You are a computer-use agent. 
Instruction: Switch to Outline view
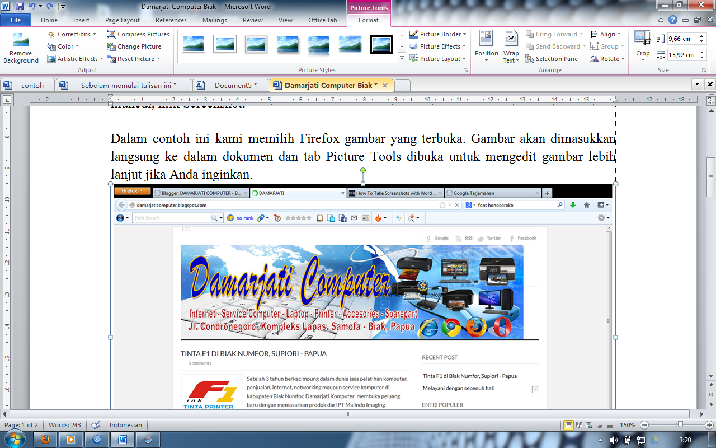[x=599, y=425]
